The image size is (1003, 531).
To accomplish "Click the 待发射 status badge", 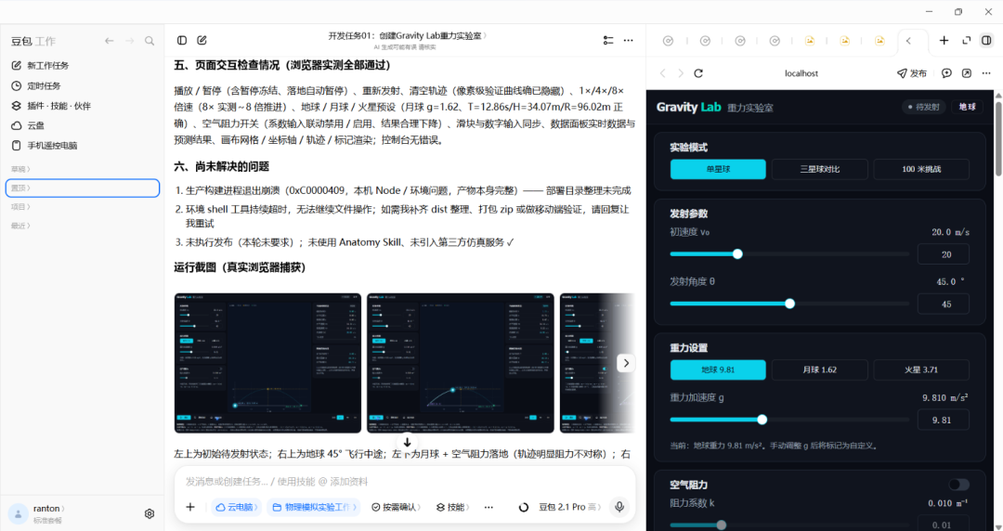I will click(924, 107).
